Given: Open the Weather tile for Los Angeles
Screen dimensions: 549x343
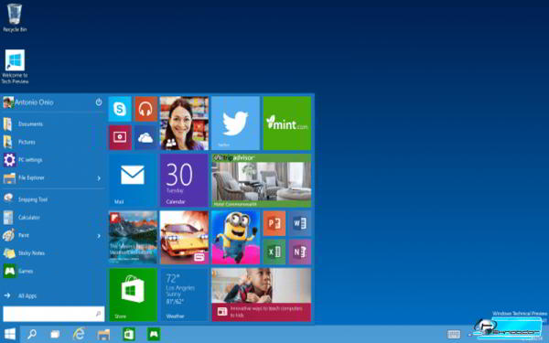Looking at the screenshot, I should pos(184,295).
